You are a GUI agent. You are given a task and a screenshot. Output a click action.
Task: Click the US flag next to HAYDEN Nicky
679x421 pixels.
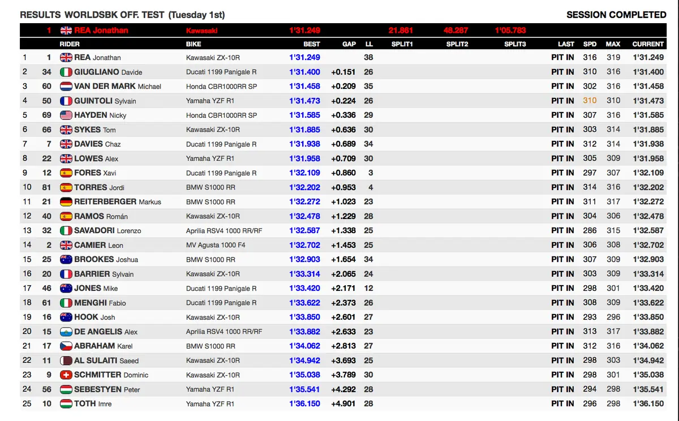tap(66, 115)
